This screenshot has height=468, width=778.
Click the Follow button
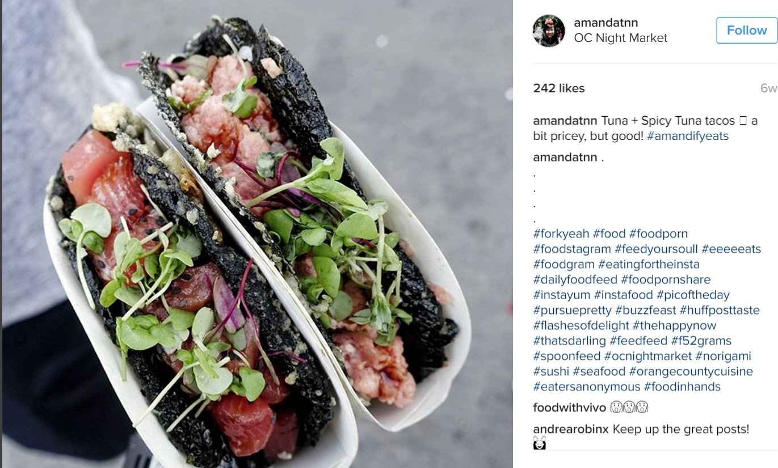(x=746, y=30)
